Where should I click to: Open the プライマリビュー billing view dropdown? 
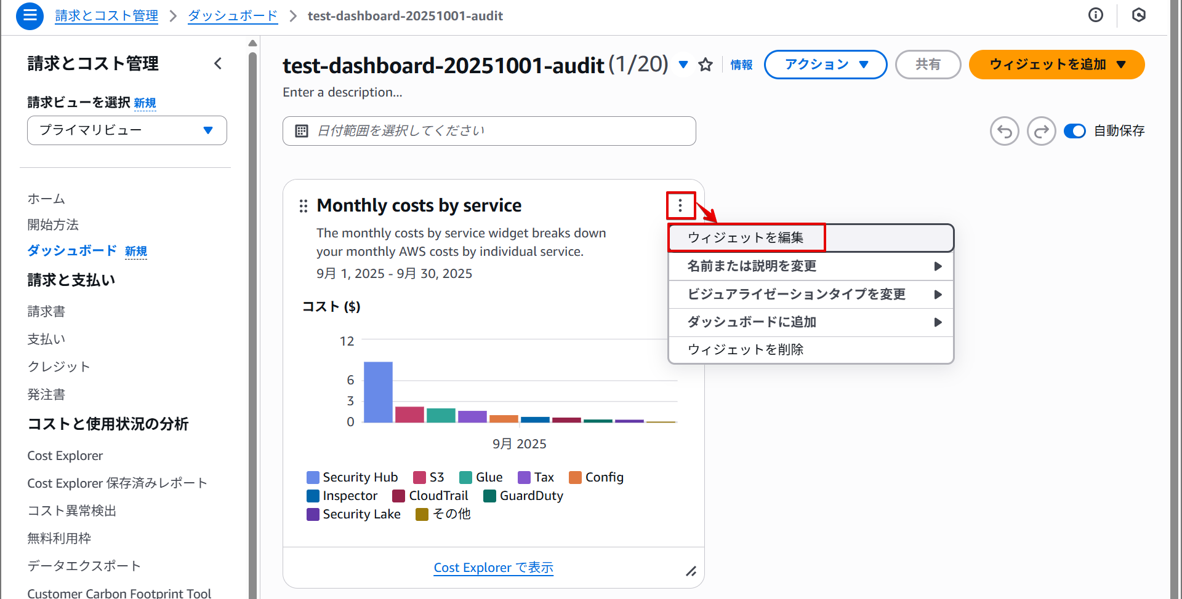click(126, 130)
